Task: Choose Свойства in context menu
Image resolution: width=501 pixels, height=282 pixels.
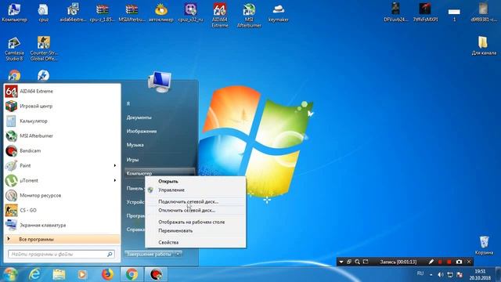Action: [x=196, y=242]
